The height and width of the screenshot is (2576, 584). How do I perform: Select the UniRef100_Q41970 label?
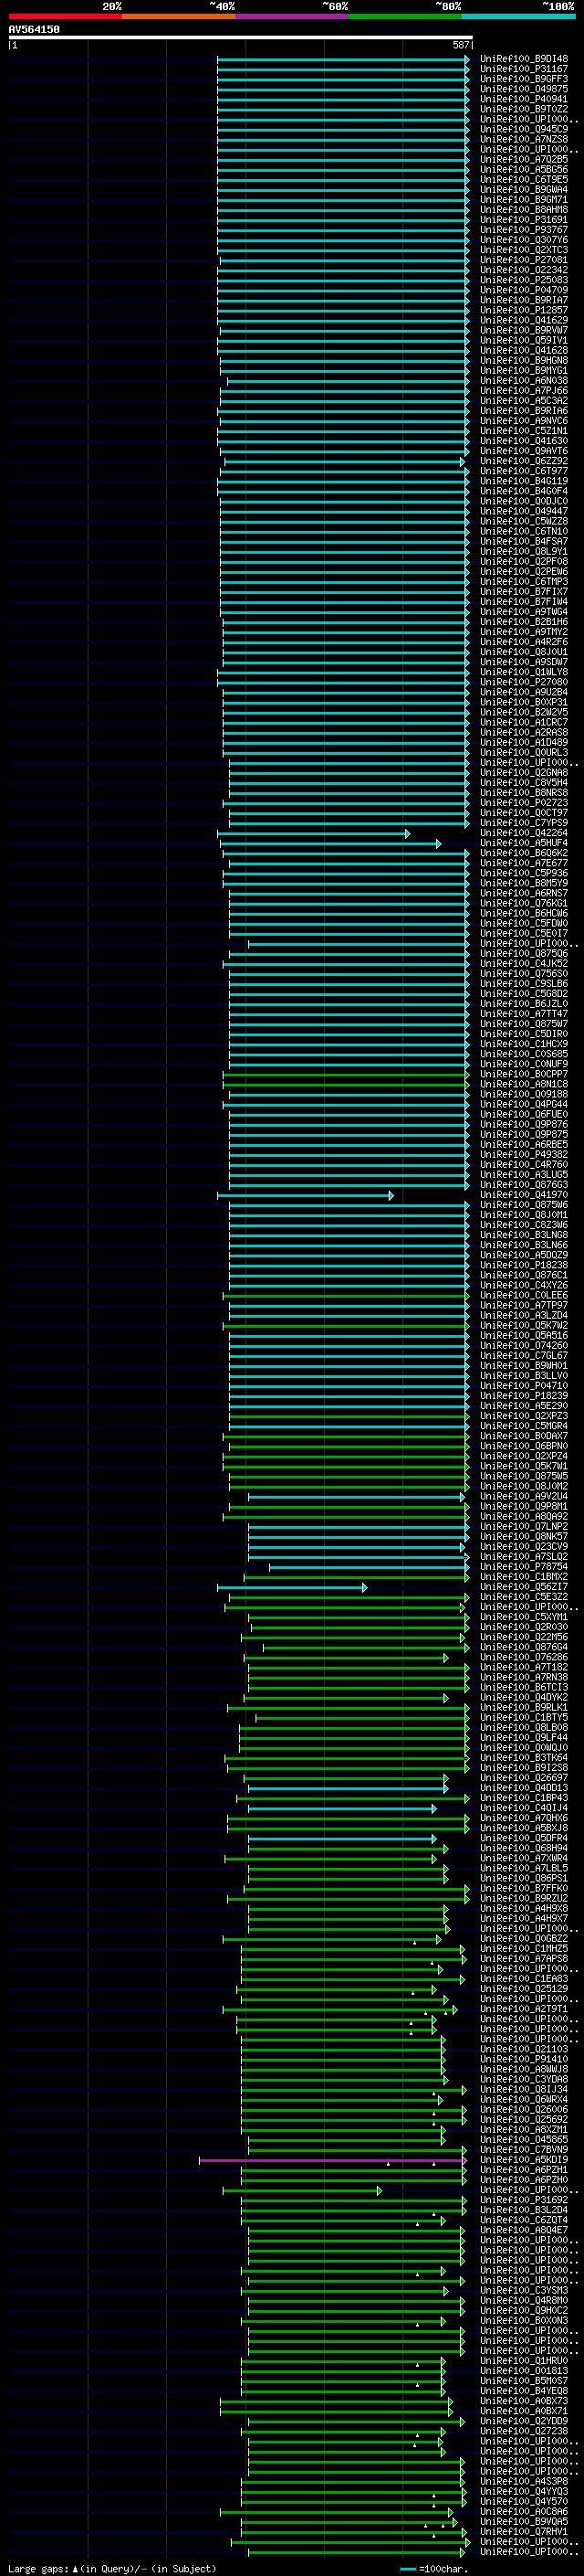pos(524,1195)
